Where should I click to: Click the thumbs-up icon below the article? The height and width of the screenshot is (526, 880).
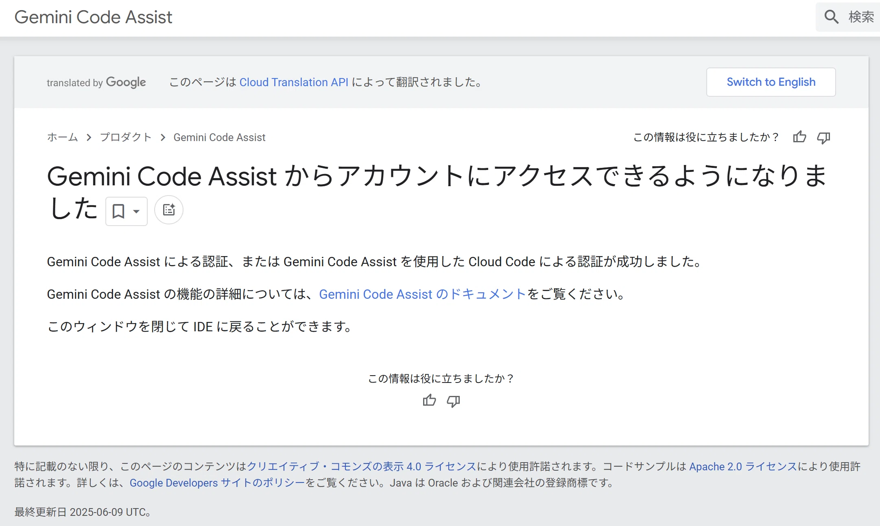[x=429, y=401]
